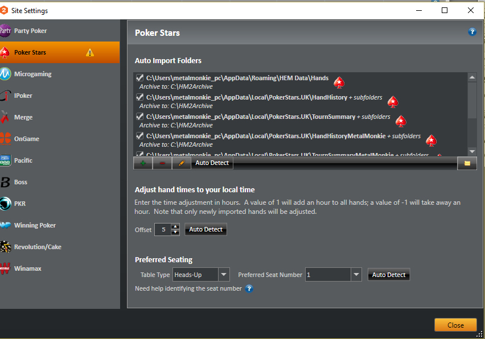Select the Revolution/Cake site icon
This screenshot has height=339, width=485.
(x=5, y=247)
